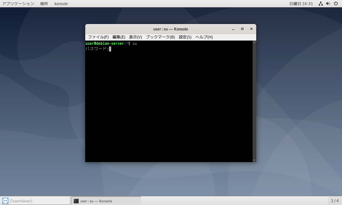Open the ヘルプ(H) menu

point(204,37)
